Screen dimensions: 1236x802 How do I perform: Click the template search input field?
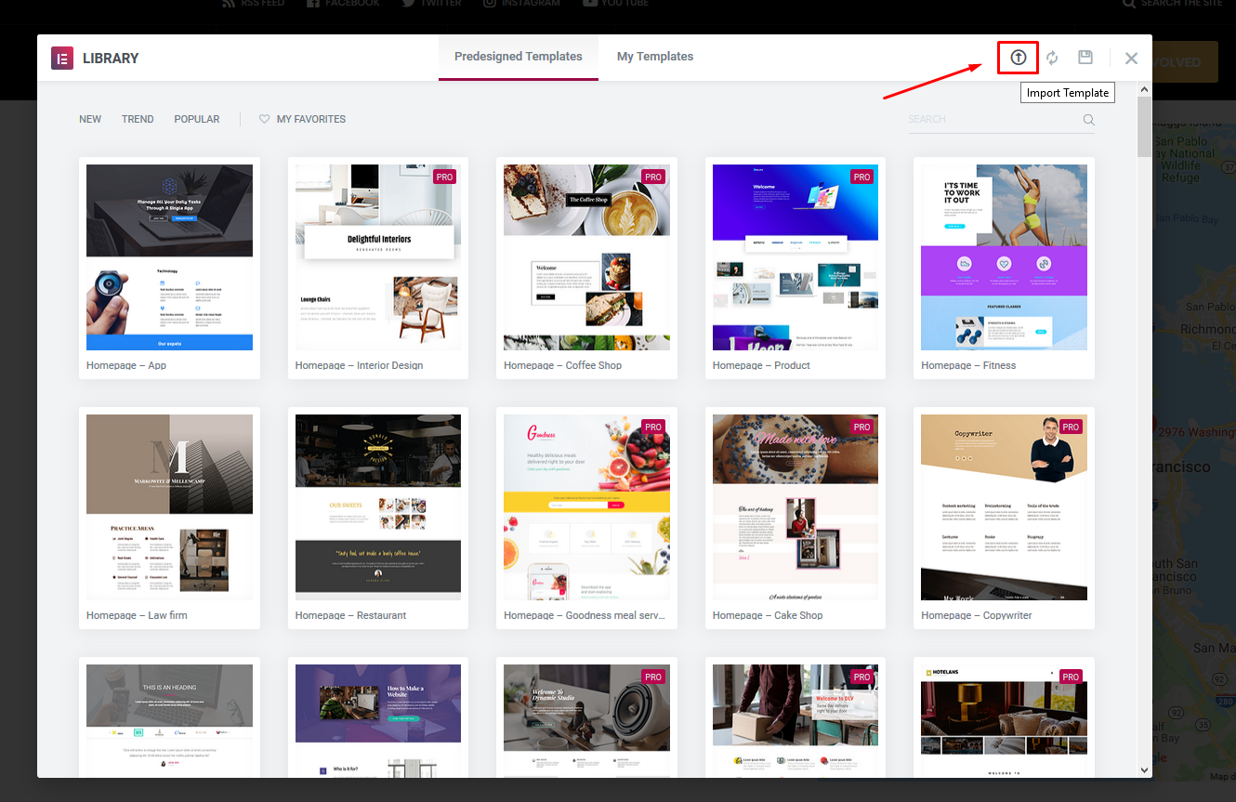[990, 119]
